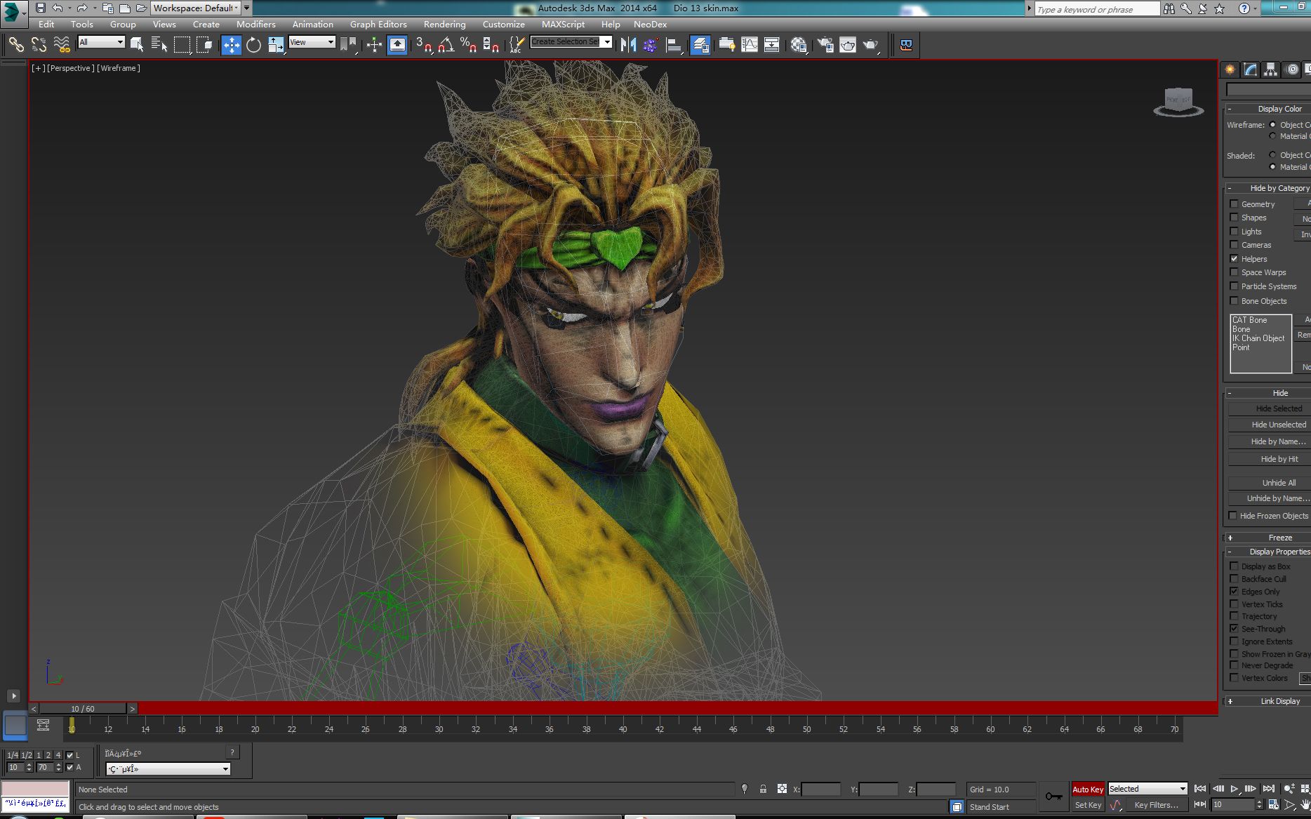Open Select by Name dialog icon
The image size is (1311, 819).
[x=159, y=45]
